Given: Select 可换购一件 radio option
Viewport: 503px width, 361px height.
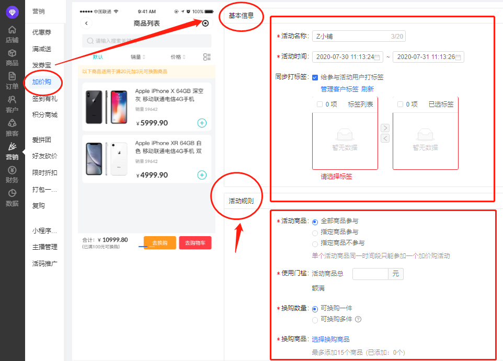Looking at the screenshot, I should pyautogui.click(x=315, y=309).
